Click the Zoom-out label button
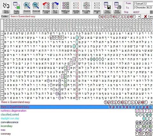Screen dimensions: 153x136 click(x=36, y=12)
